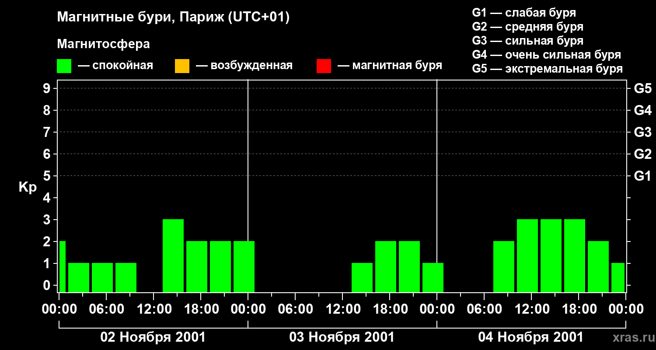656x350 pixels.
Task: Select legend line 'G4 — очень сильная буря'
Action: coord(547,55)
